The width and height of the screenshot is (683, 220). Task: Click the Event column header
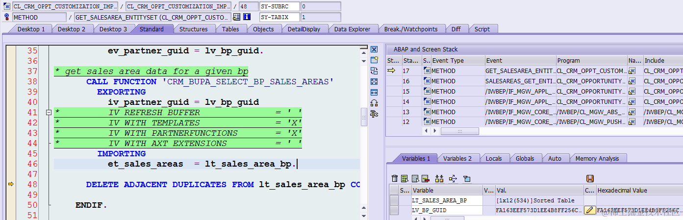pos(520,61)
